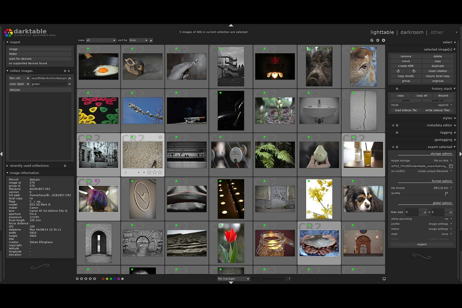
Task: Click the recently used collections presets icon
Action: click(65, 166)
